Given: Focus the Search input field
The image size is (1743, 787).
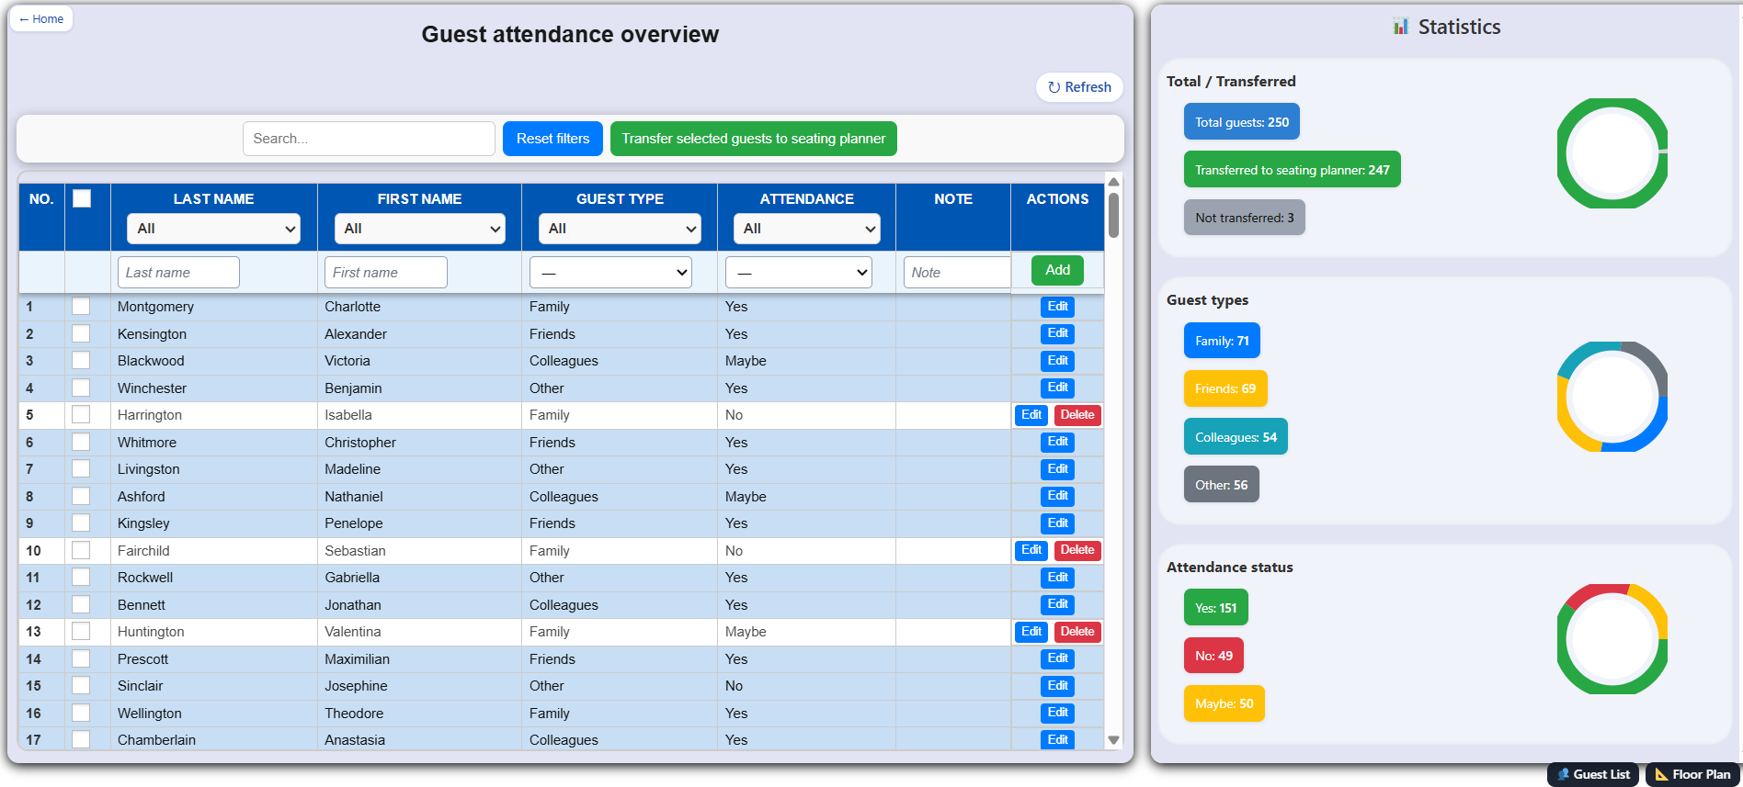Looking at the screenshot, I should (369, 139).
